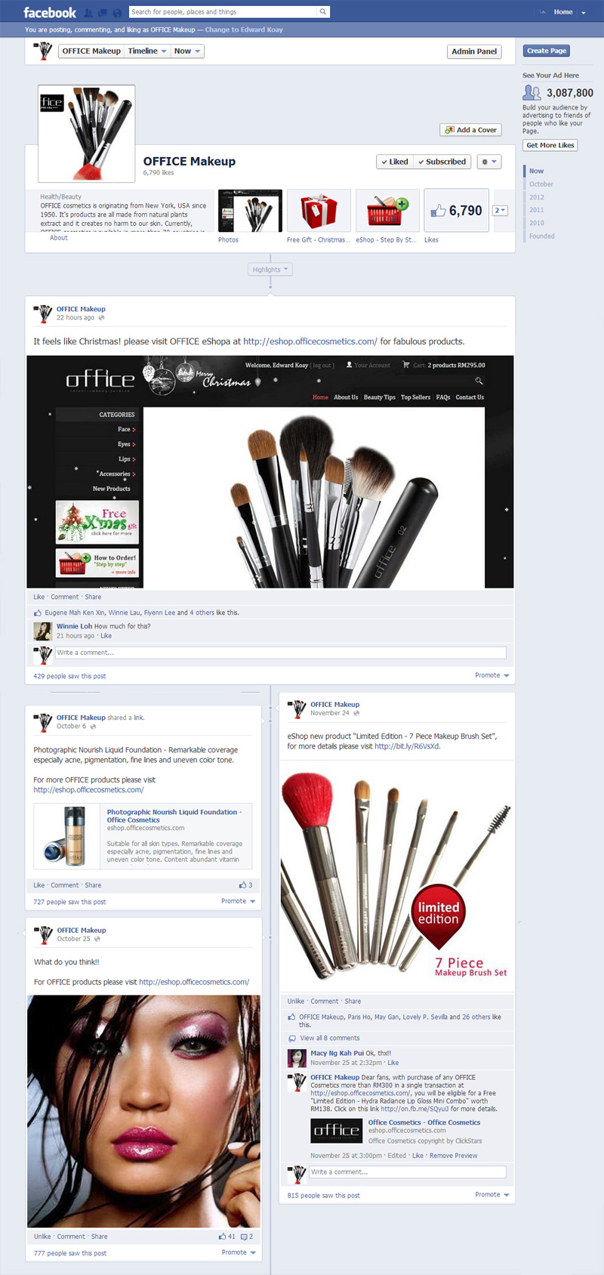Unlike the Limited Edition brush set post
The height and width of the screenshot is (1275, 604).
tap(295, 1001)
